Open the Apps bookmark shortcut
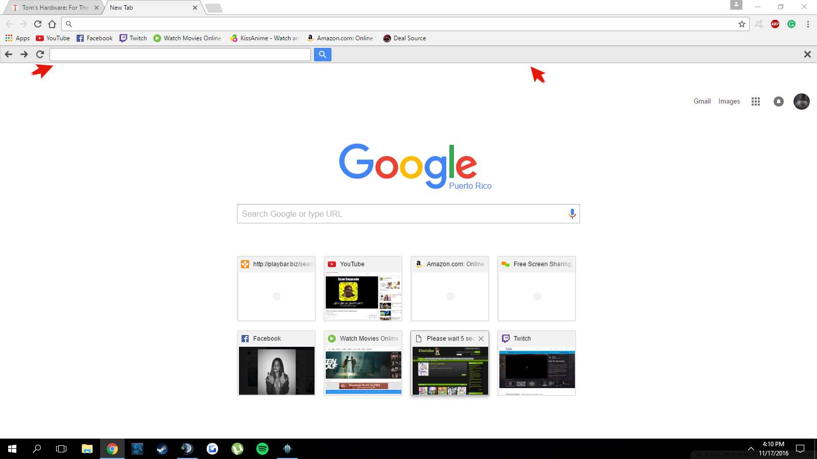 point(17,38)
